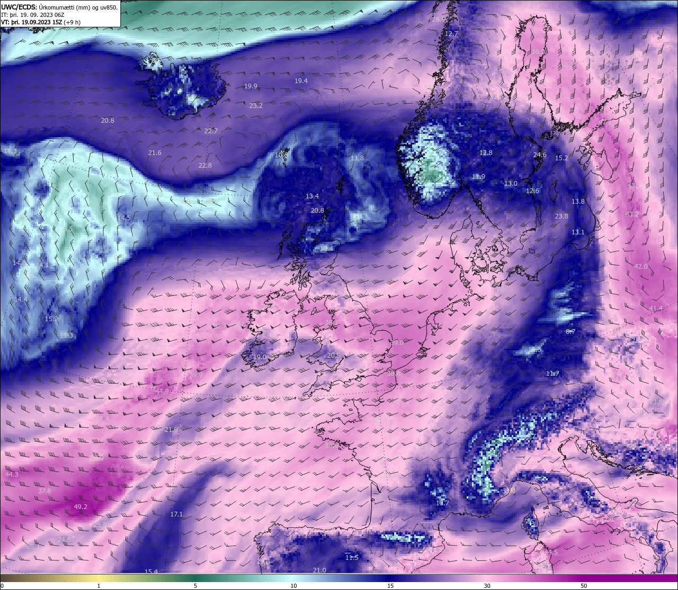
Task: Click the VT valid time 15Z line
Action: (x=41, y=22)
